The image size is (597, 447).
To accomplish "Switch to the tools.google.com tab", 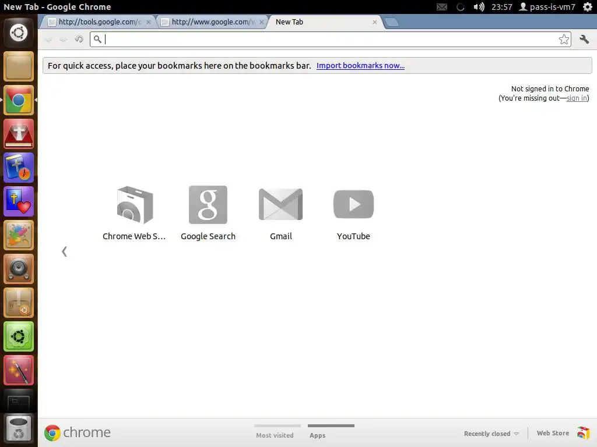I will 97,22.
